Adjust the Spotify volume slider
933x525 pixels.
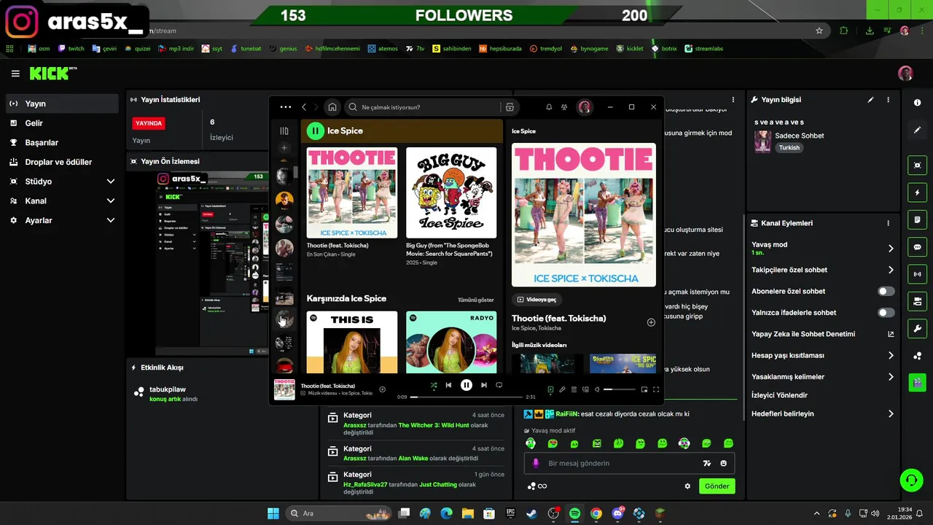coord(619,389)
